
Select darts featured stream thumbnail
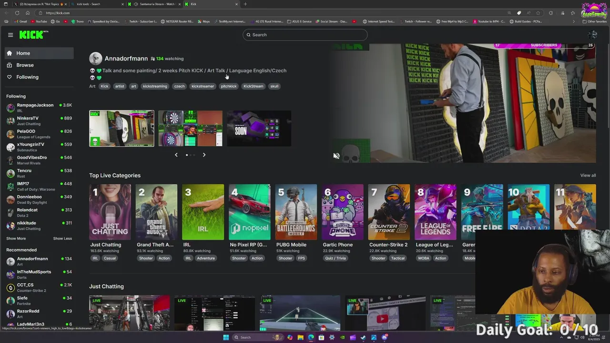click(190, 129)
